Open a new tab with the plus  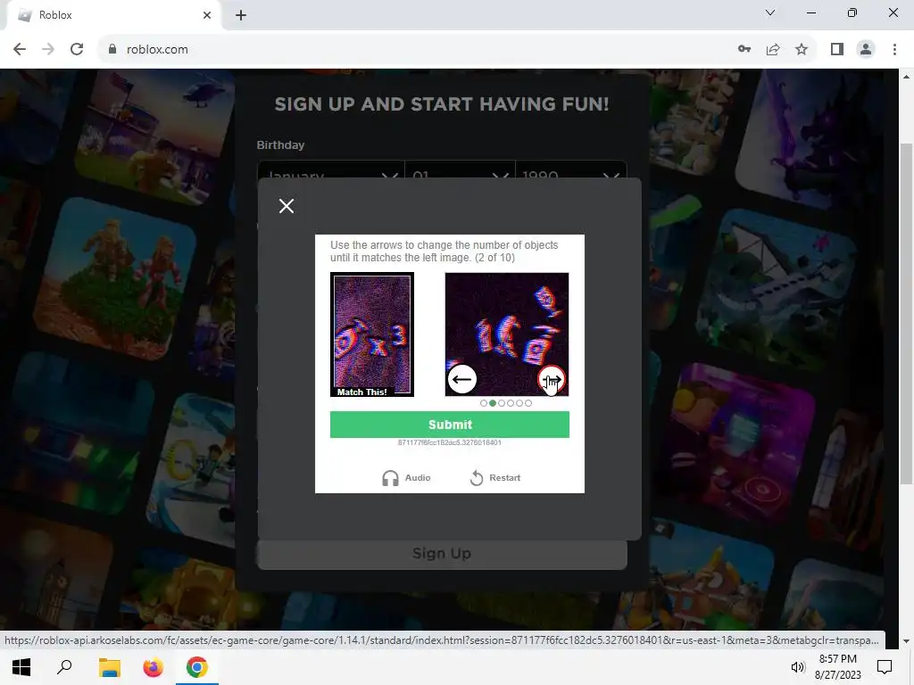241,15
